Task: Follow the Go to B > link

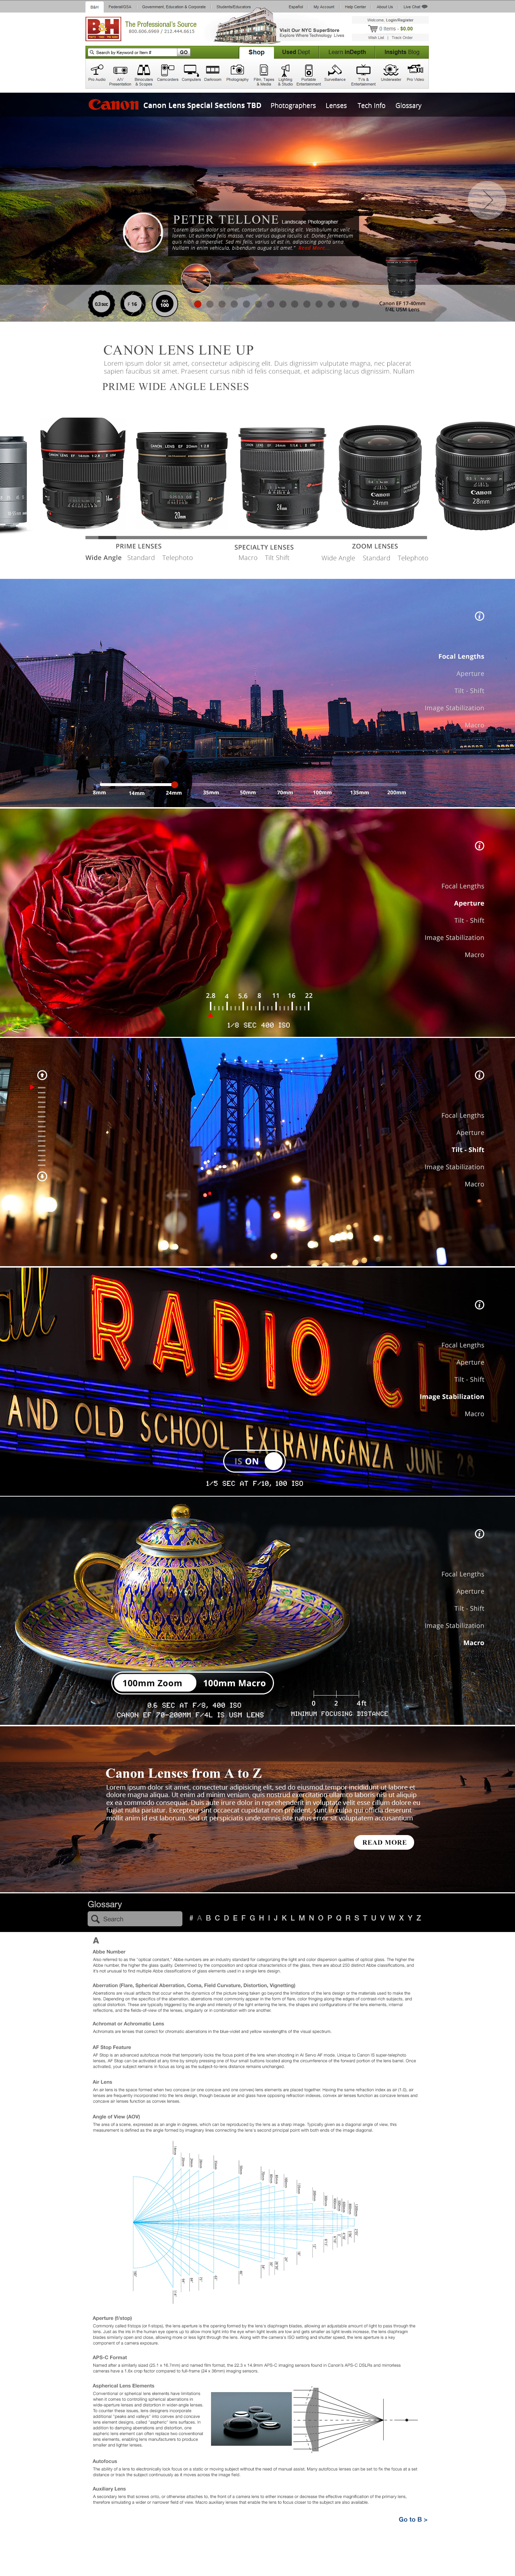Action: [413, 2519]
